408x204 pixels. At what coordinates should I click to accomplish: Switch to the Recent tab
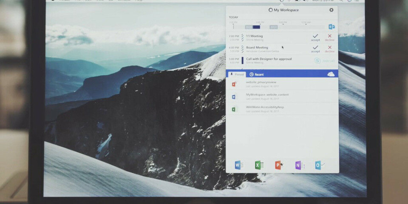point(257,74)
